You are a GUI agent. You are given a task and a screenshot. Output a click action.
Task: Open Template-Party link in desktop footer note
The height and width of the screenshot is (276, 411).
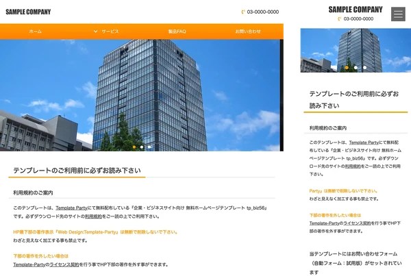click(x=29, y=265)
